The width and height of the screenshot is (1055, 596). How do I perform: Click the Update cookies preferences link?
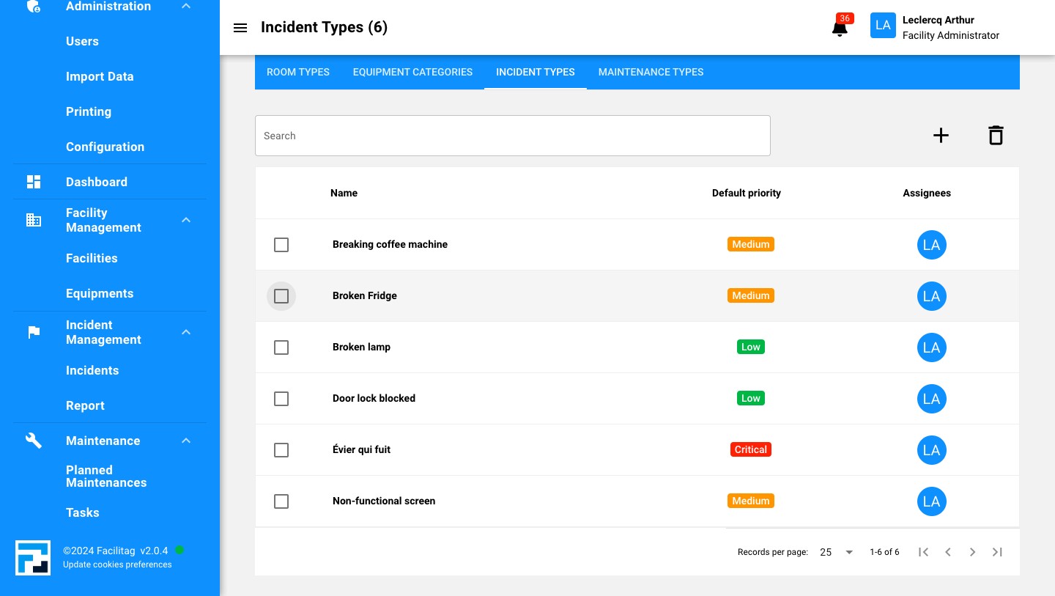click(117, 564)
